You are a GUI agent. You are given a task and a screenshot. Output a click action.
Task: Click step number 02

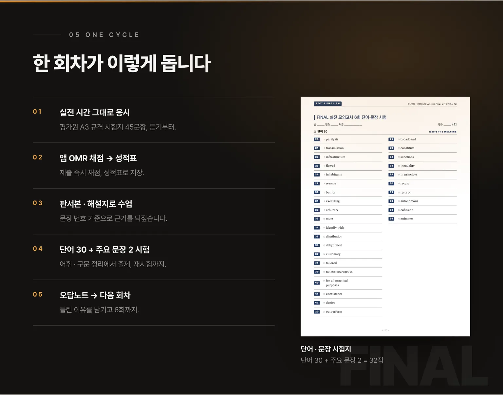(x=38, y=157)
